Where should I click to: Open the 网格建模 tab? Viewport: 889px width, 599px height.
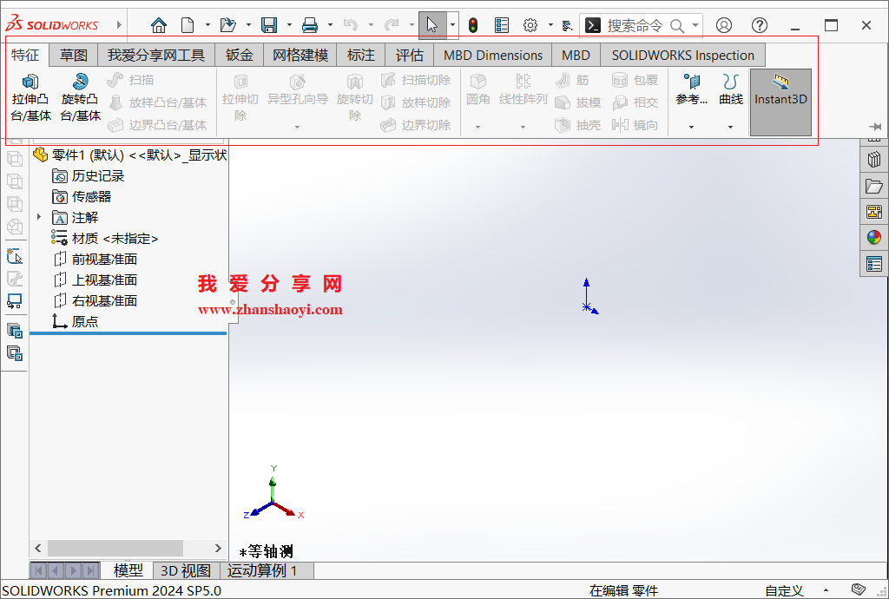300,55
